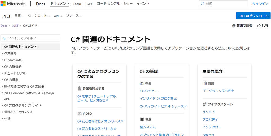Open インサイド C# プログラム link
This screenshot has width=271, height=136.
158,99
